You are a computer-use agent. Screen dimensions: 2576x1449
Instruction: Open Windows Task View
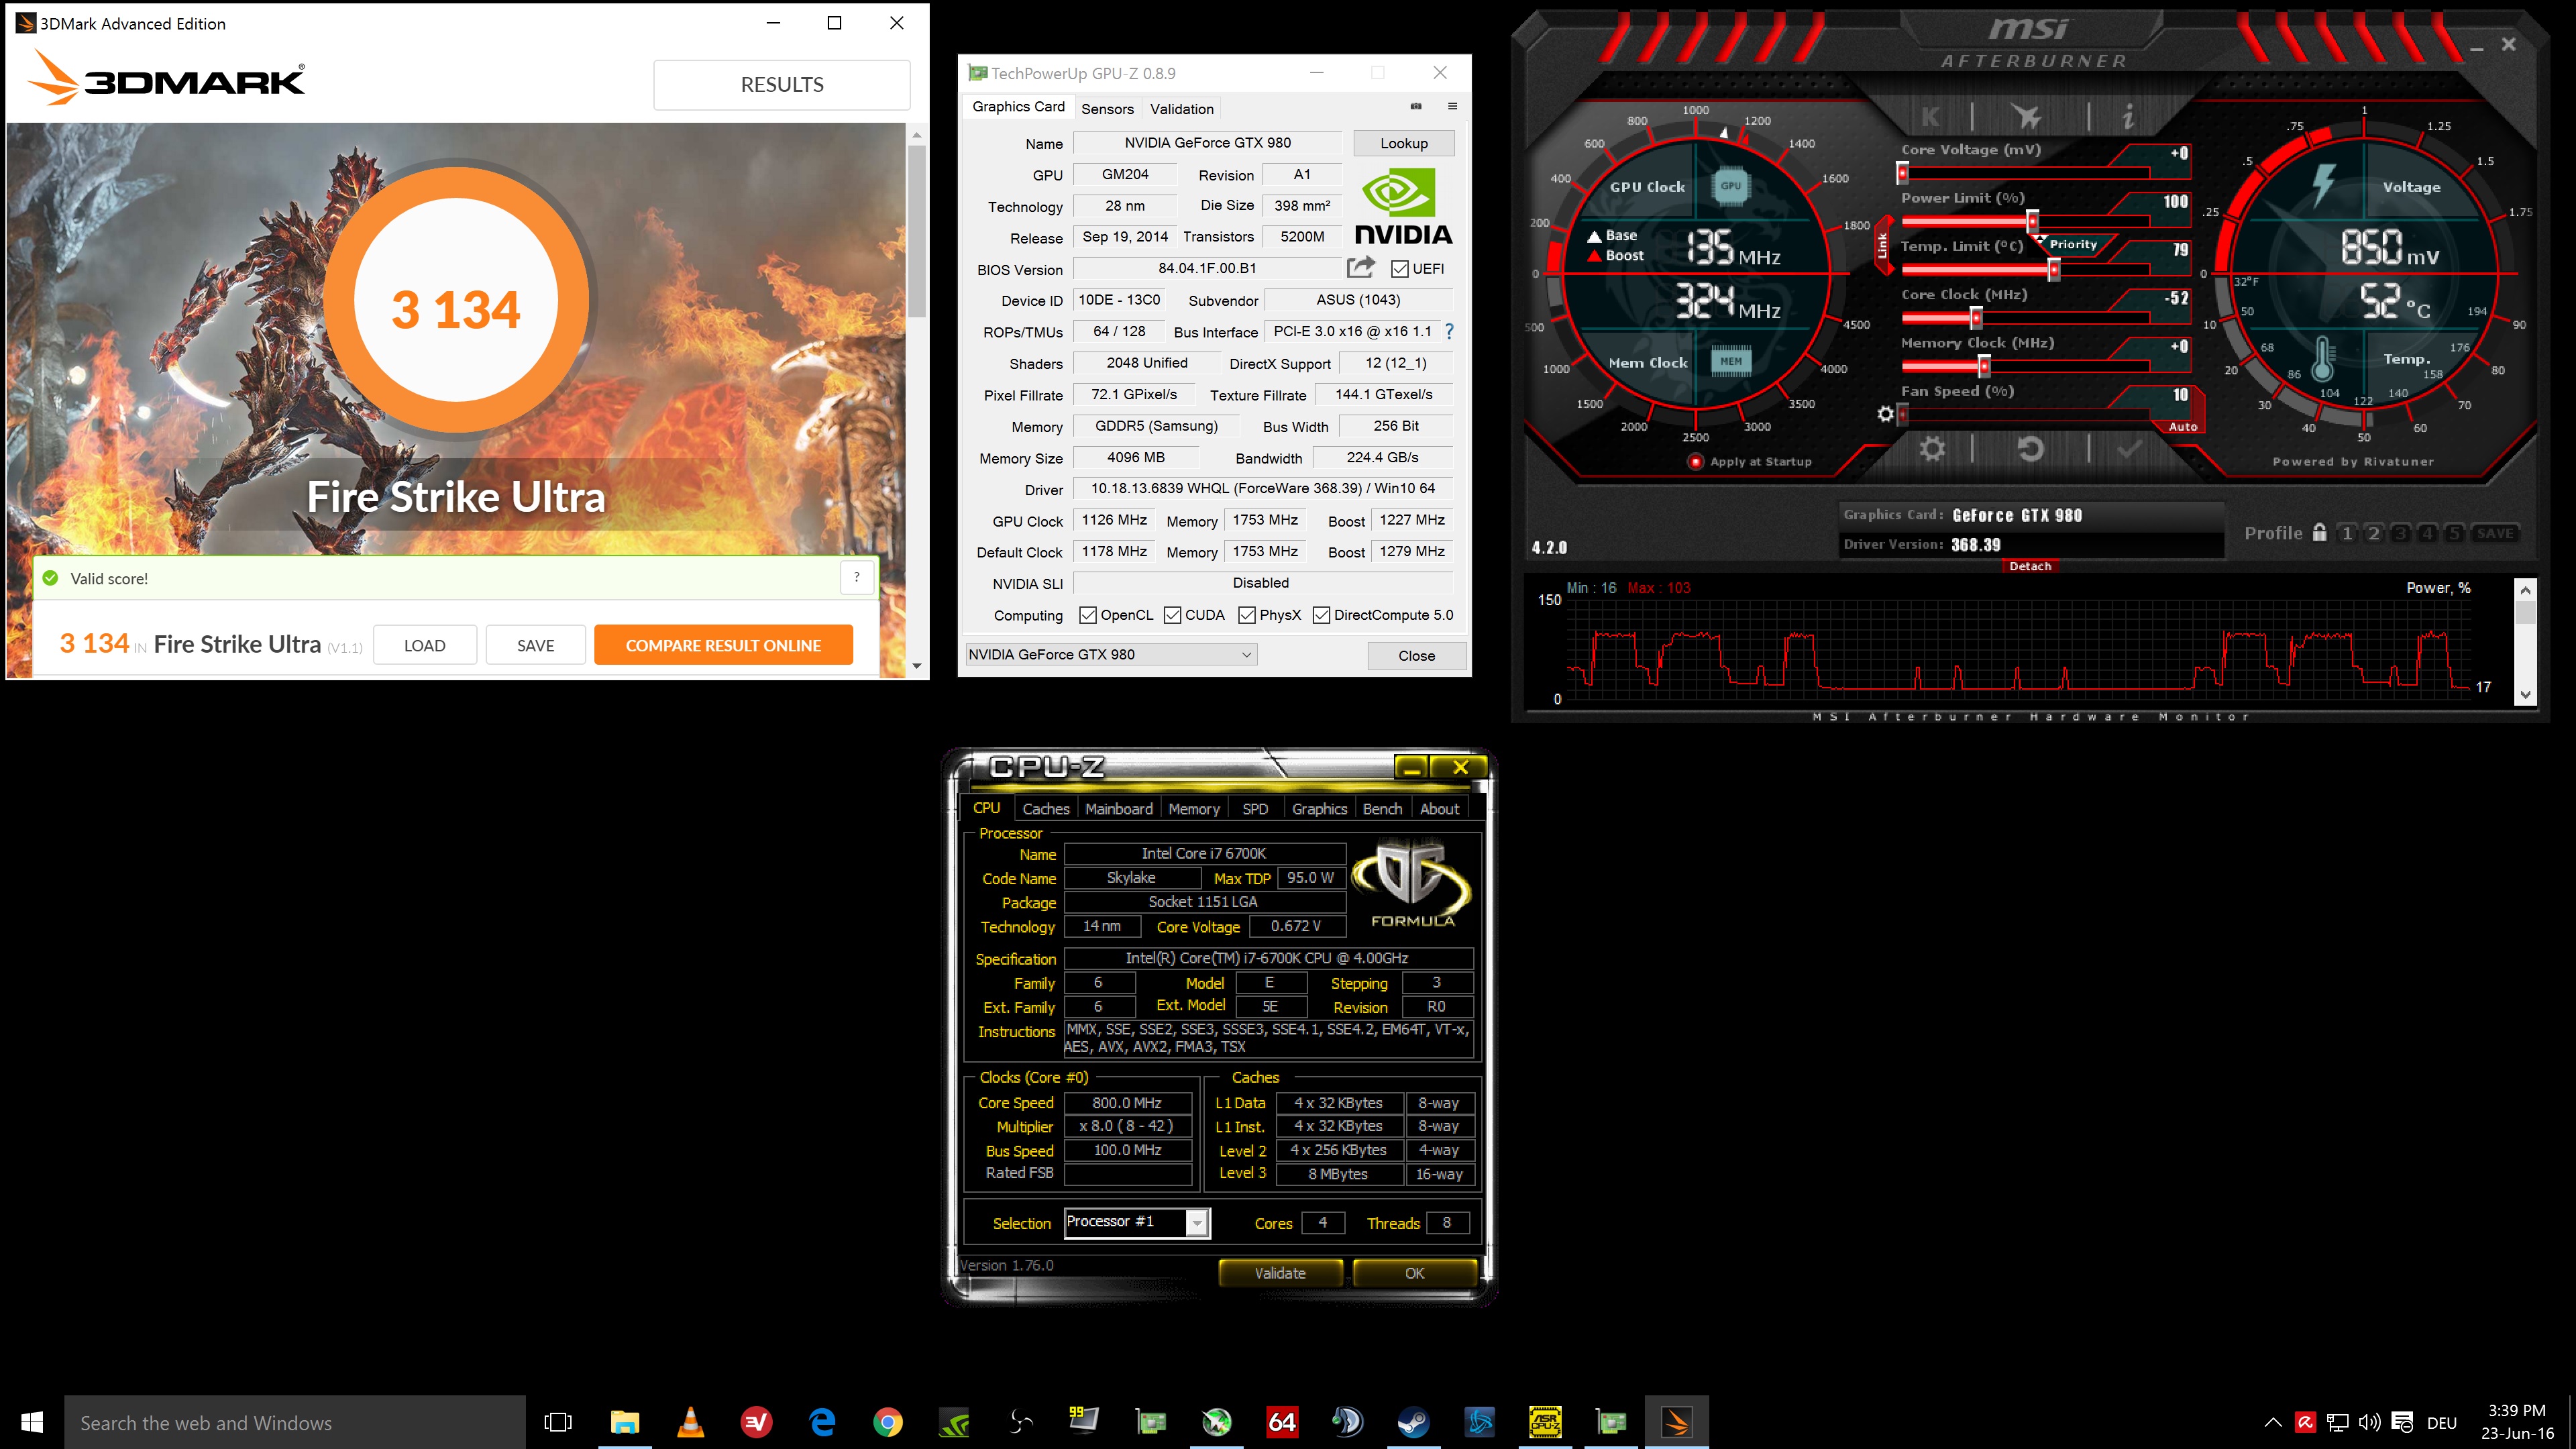click(558, 1422)
